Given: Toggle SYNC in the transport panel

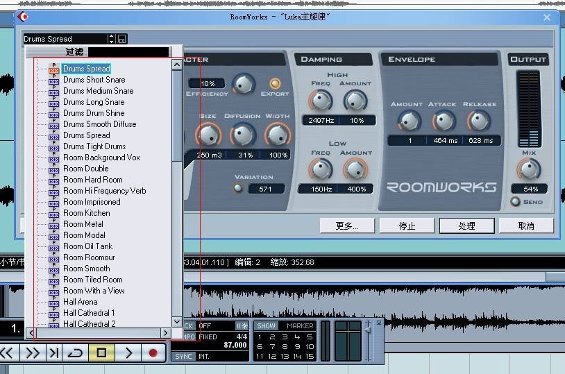Looking at the screenshot, I should 183,357.
